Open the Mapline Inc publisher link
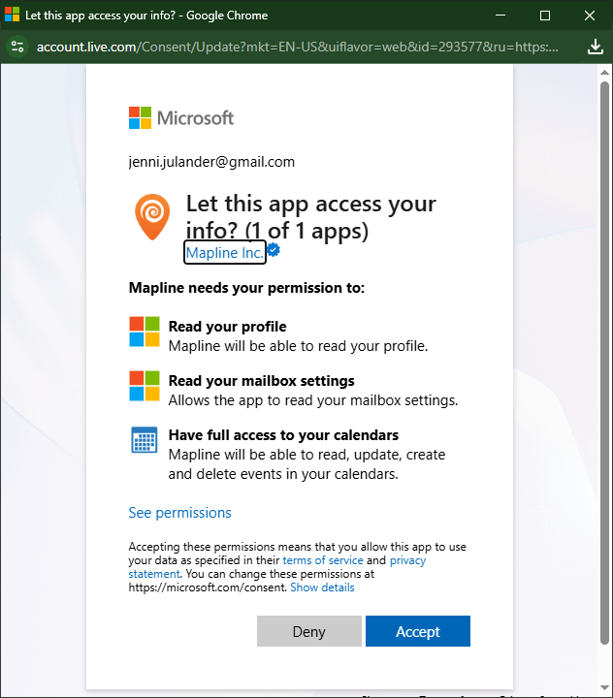Image resolution: width=613 pixels, height=698 pixels. [224, 252]
